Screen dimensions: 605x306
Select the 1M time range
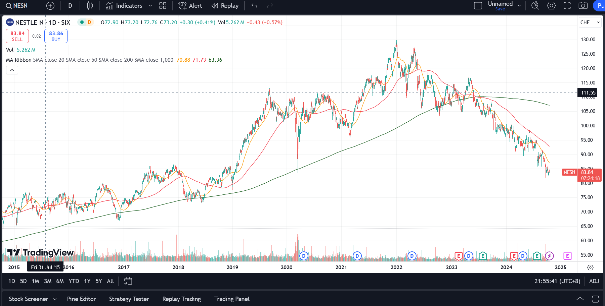36,281
